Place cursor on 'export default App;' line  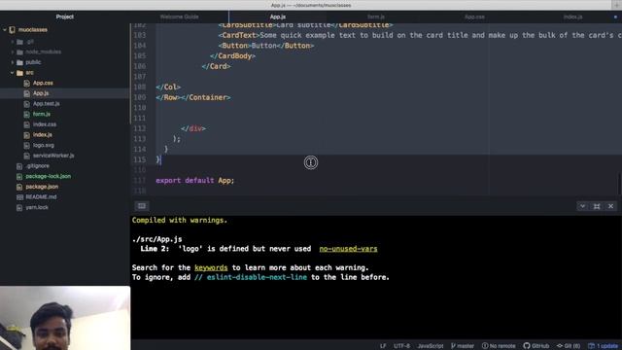[194, 180]
